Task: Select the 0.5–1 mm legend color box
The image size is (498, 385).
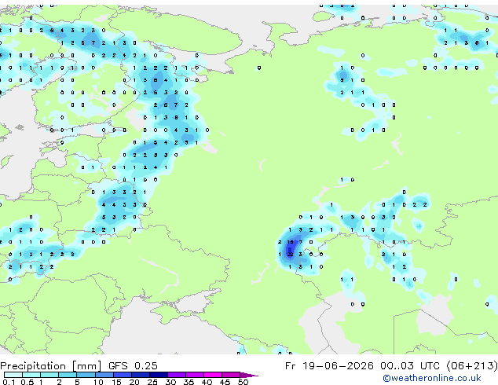Action: 31,375
